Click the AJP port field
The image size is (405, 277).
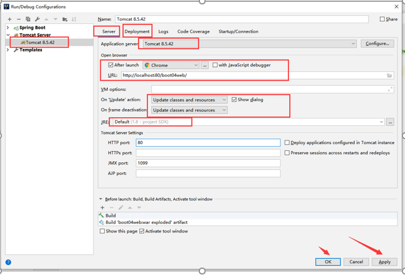208,174
